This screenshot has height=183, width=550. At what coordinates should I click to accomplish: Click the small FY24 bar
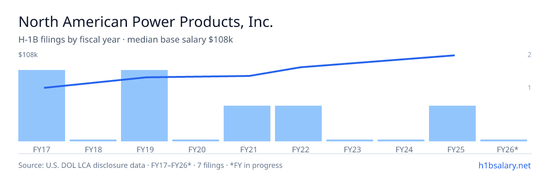(401, 140)
